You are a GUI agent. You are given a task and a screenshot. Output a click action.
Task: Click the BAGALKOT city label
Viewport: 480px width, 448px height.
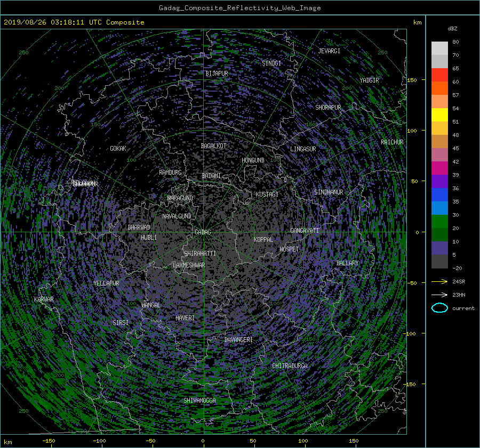(214, 146)
